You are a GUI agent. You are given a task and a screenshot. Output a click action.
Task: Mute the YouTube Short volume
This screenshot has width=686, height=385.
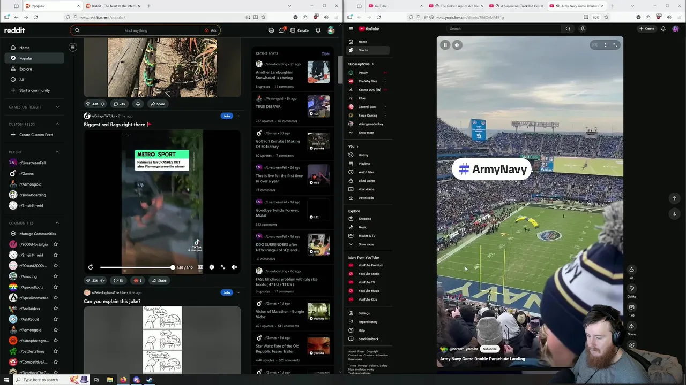(x=457, y=45)
